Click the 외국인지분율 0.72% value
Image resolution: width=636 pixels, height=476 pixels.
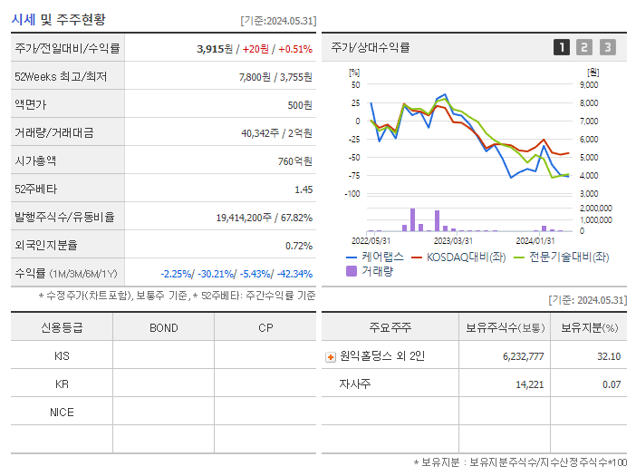click(299, 246)
